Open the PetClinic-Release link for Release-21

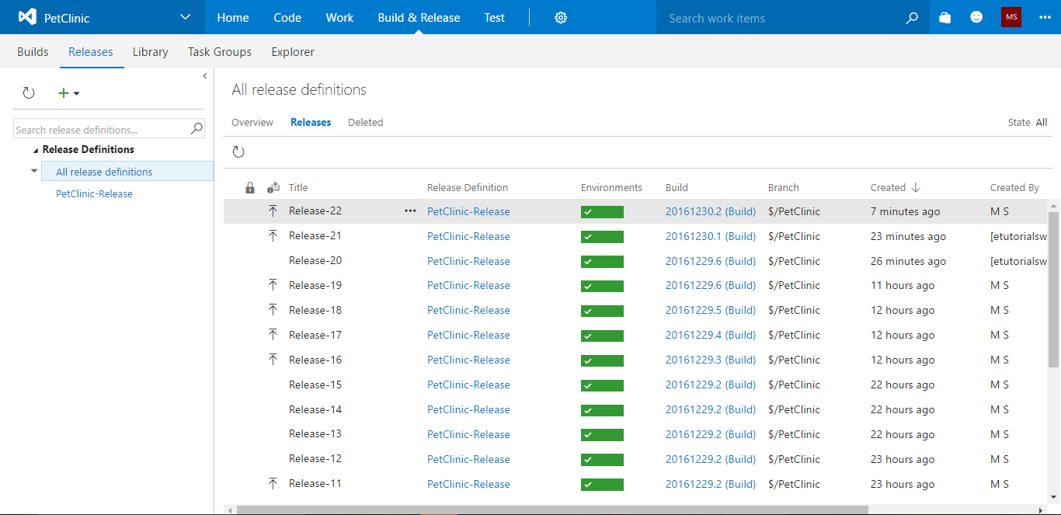pyautogui.click(x=468, y=236)
